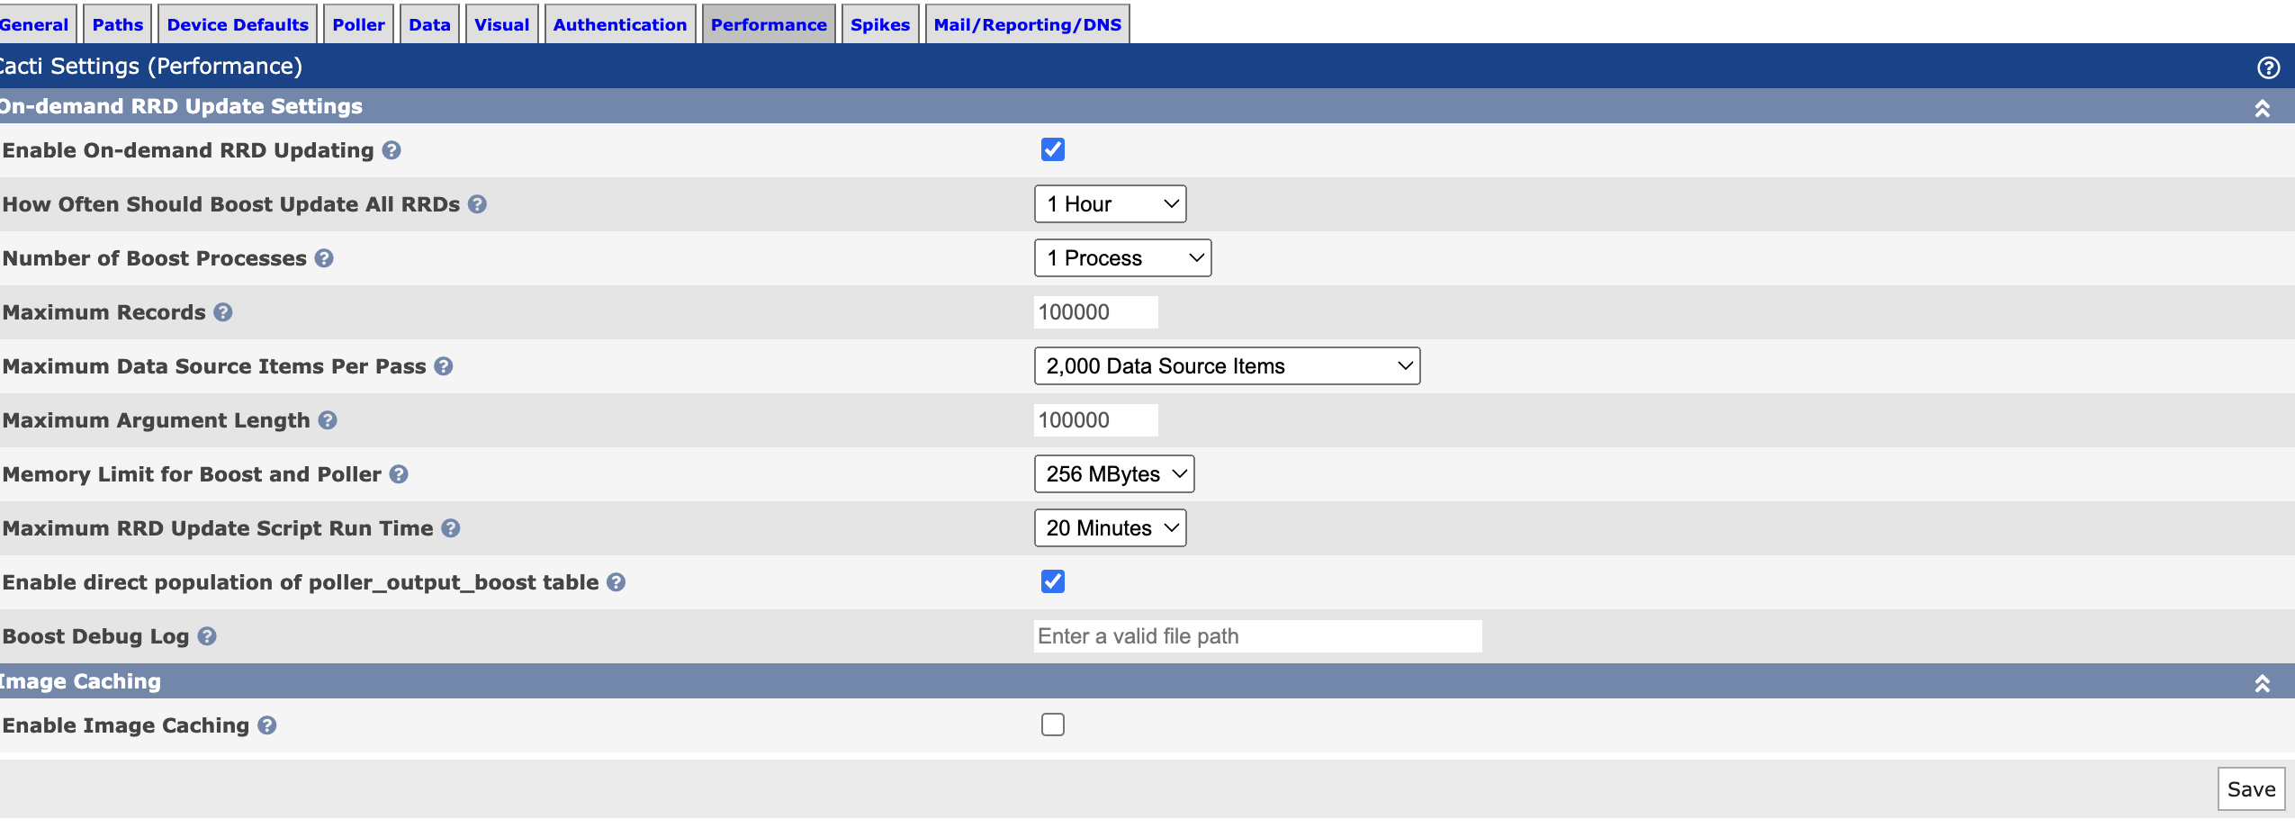The height and width of the screenshot is (837, 2295).
Task: Open the 20 Minutes run time dropdown
Action: click(1111, 528)
